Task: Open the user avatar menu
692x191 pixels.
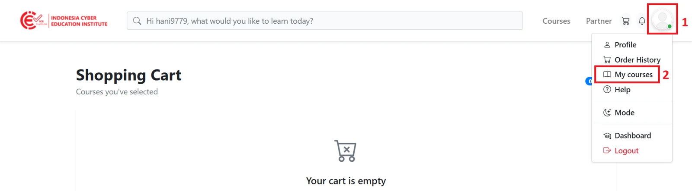Action: pos(662,19)
